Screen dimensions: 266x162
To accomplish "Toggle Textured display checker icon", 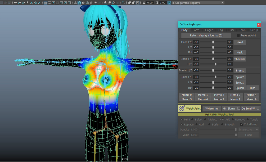I will (91, 3).
